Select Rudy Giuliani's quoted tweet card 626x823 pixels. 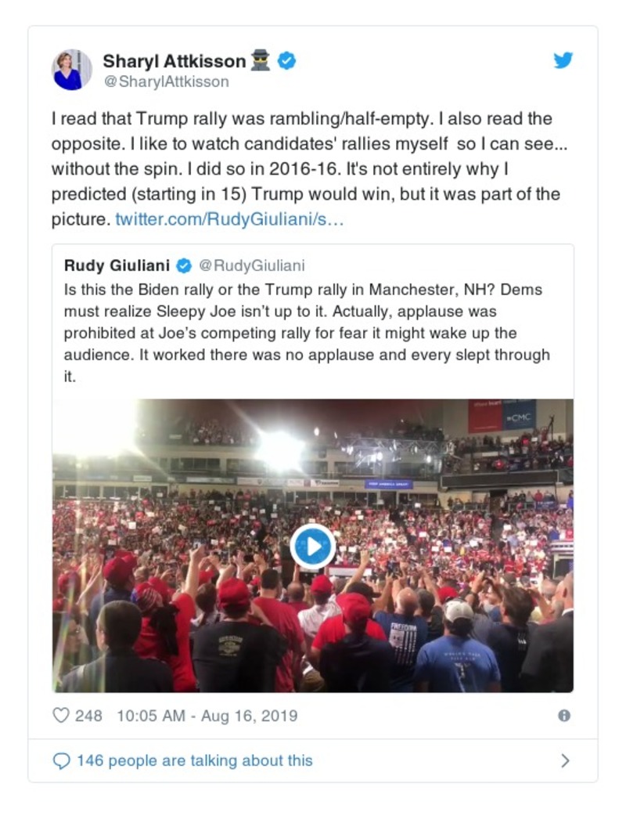point(313,329)
